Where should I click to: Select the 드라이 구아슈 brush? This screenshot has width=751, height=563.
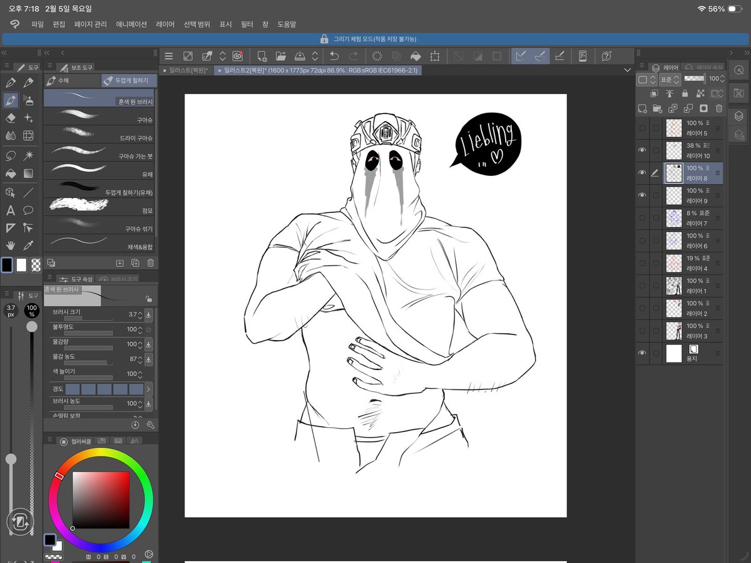pyautogui.click(x=100, y=133)
